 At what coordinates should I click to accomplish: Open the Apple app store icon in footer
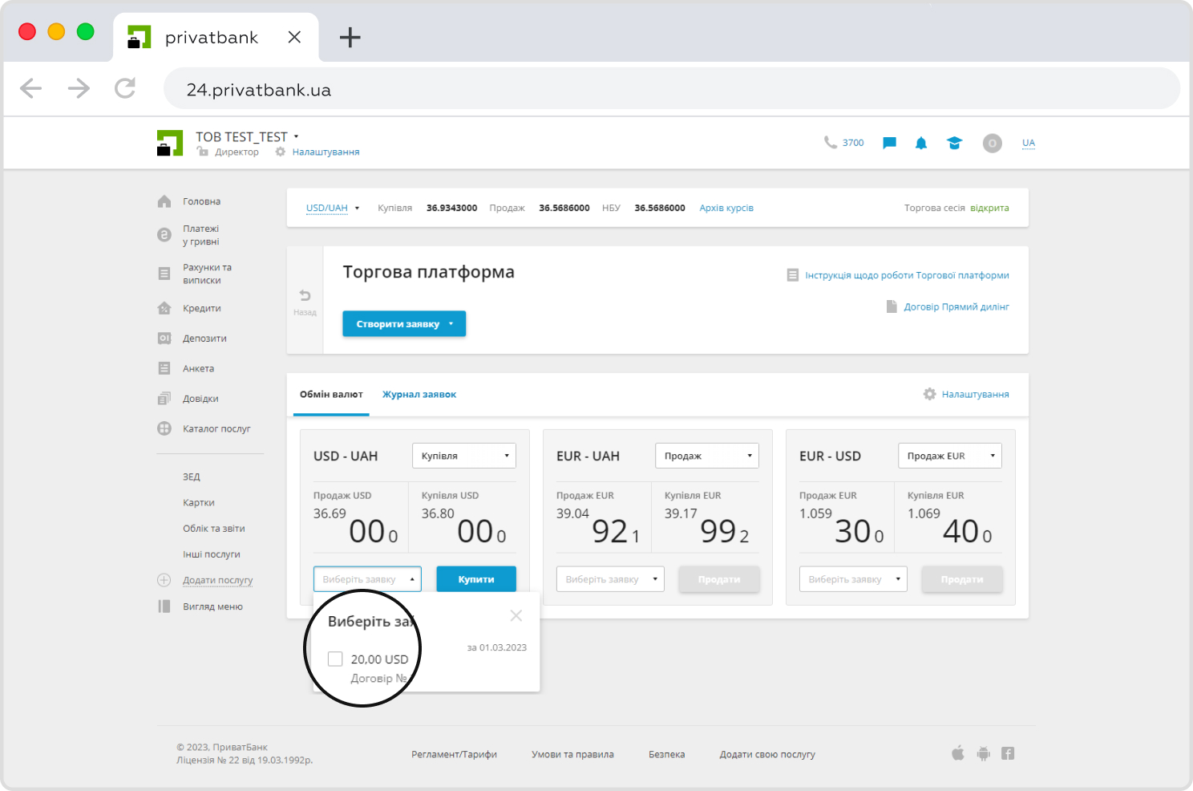pos(958,753)
